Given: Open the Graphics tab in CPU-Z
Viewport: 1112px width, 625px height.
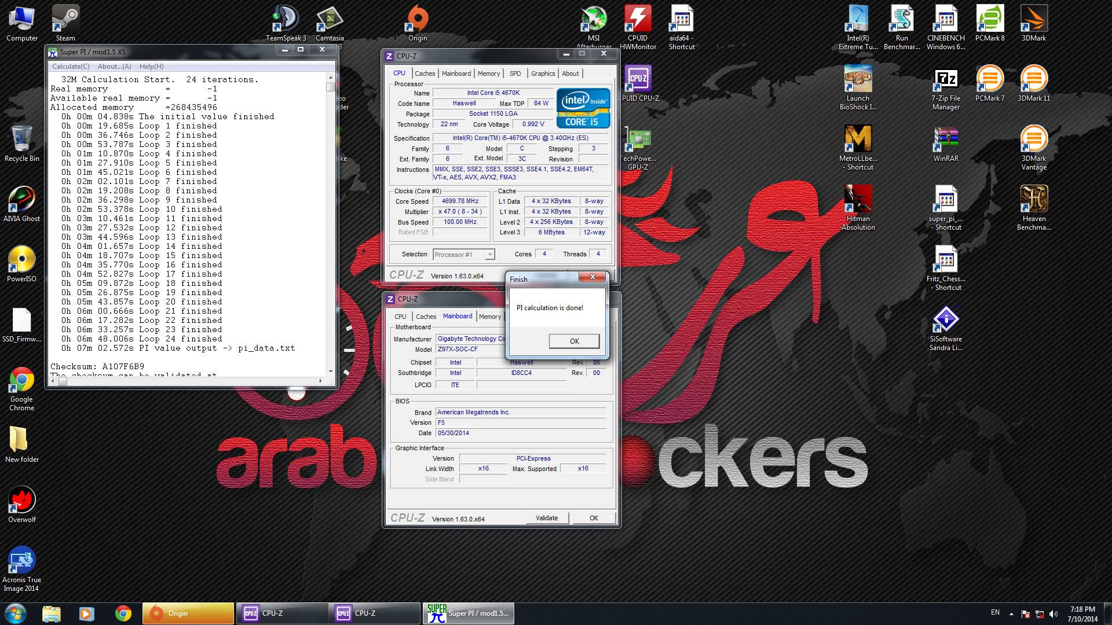Looking at the screenshot, I should [x=543, y=73].
